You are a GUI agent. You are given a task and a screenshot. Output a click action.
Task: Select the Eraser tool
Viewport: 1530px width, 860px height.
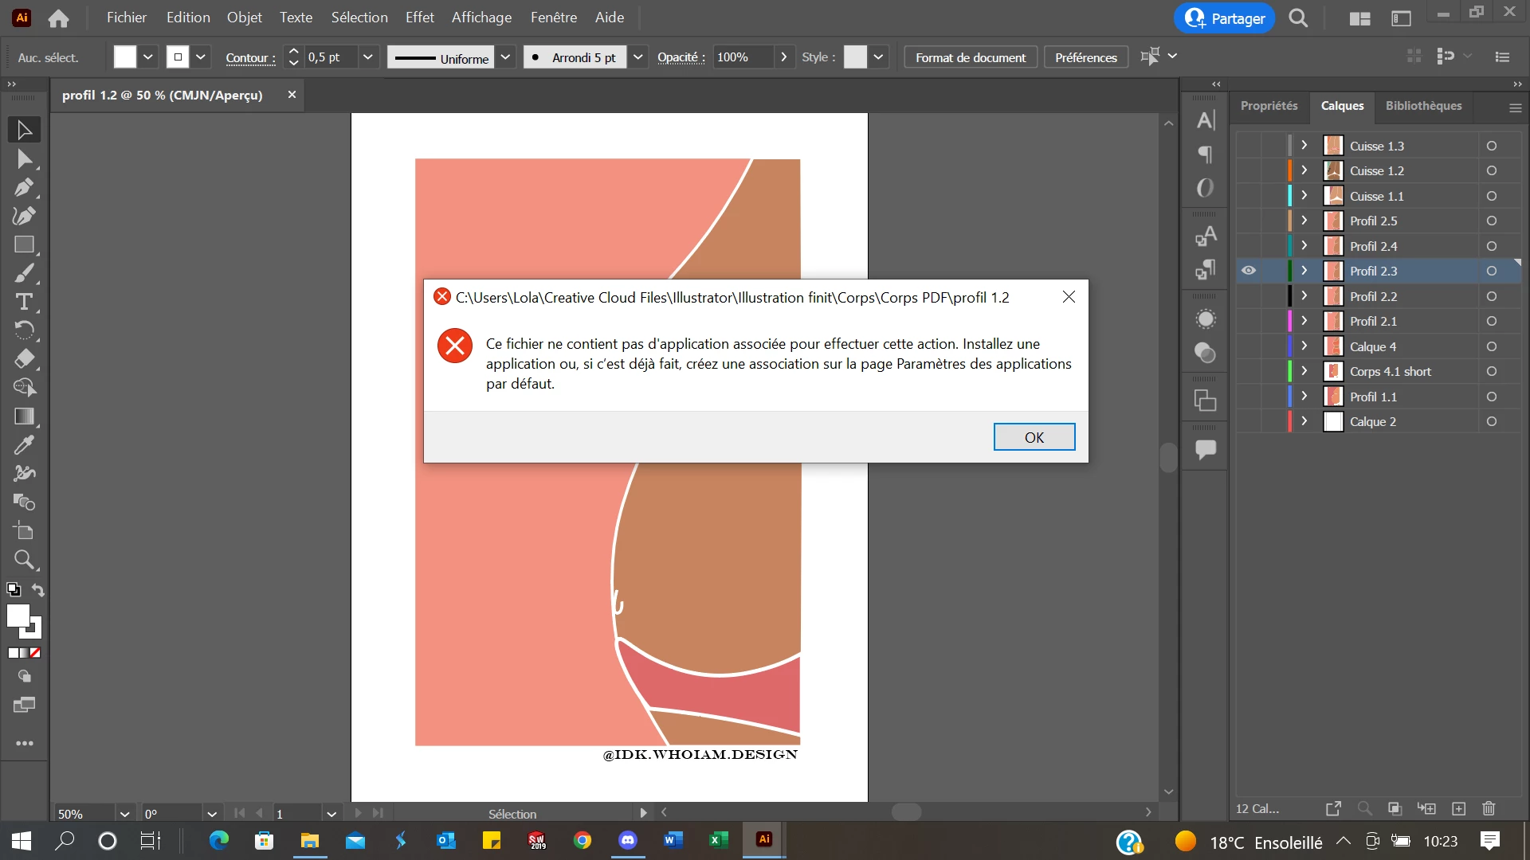tap(24, 359)
